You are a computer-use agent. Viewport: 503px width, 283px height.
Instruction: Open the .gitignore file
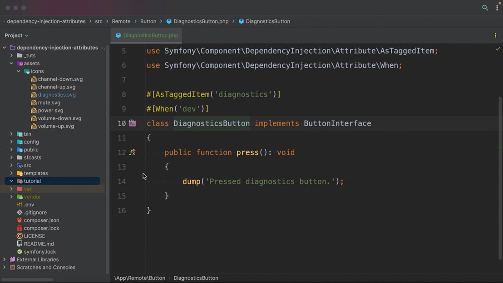[x=35, y=212]
